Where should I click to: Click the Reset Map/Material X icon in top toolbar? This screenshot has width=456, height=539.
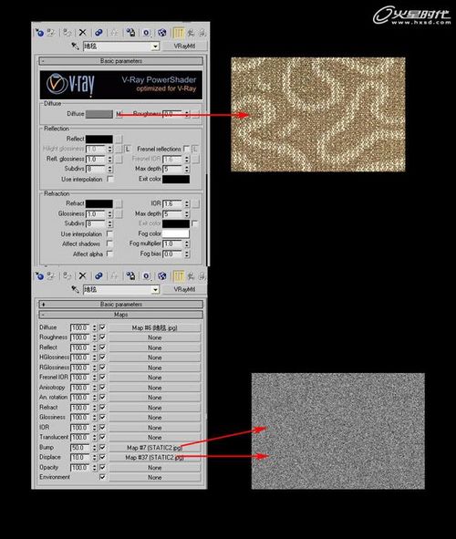click(x=82, y=33)
